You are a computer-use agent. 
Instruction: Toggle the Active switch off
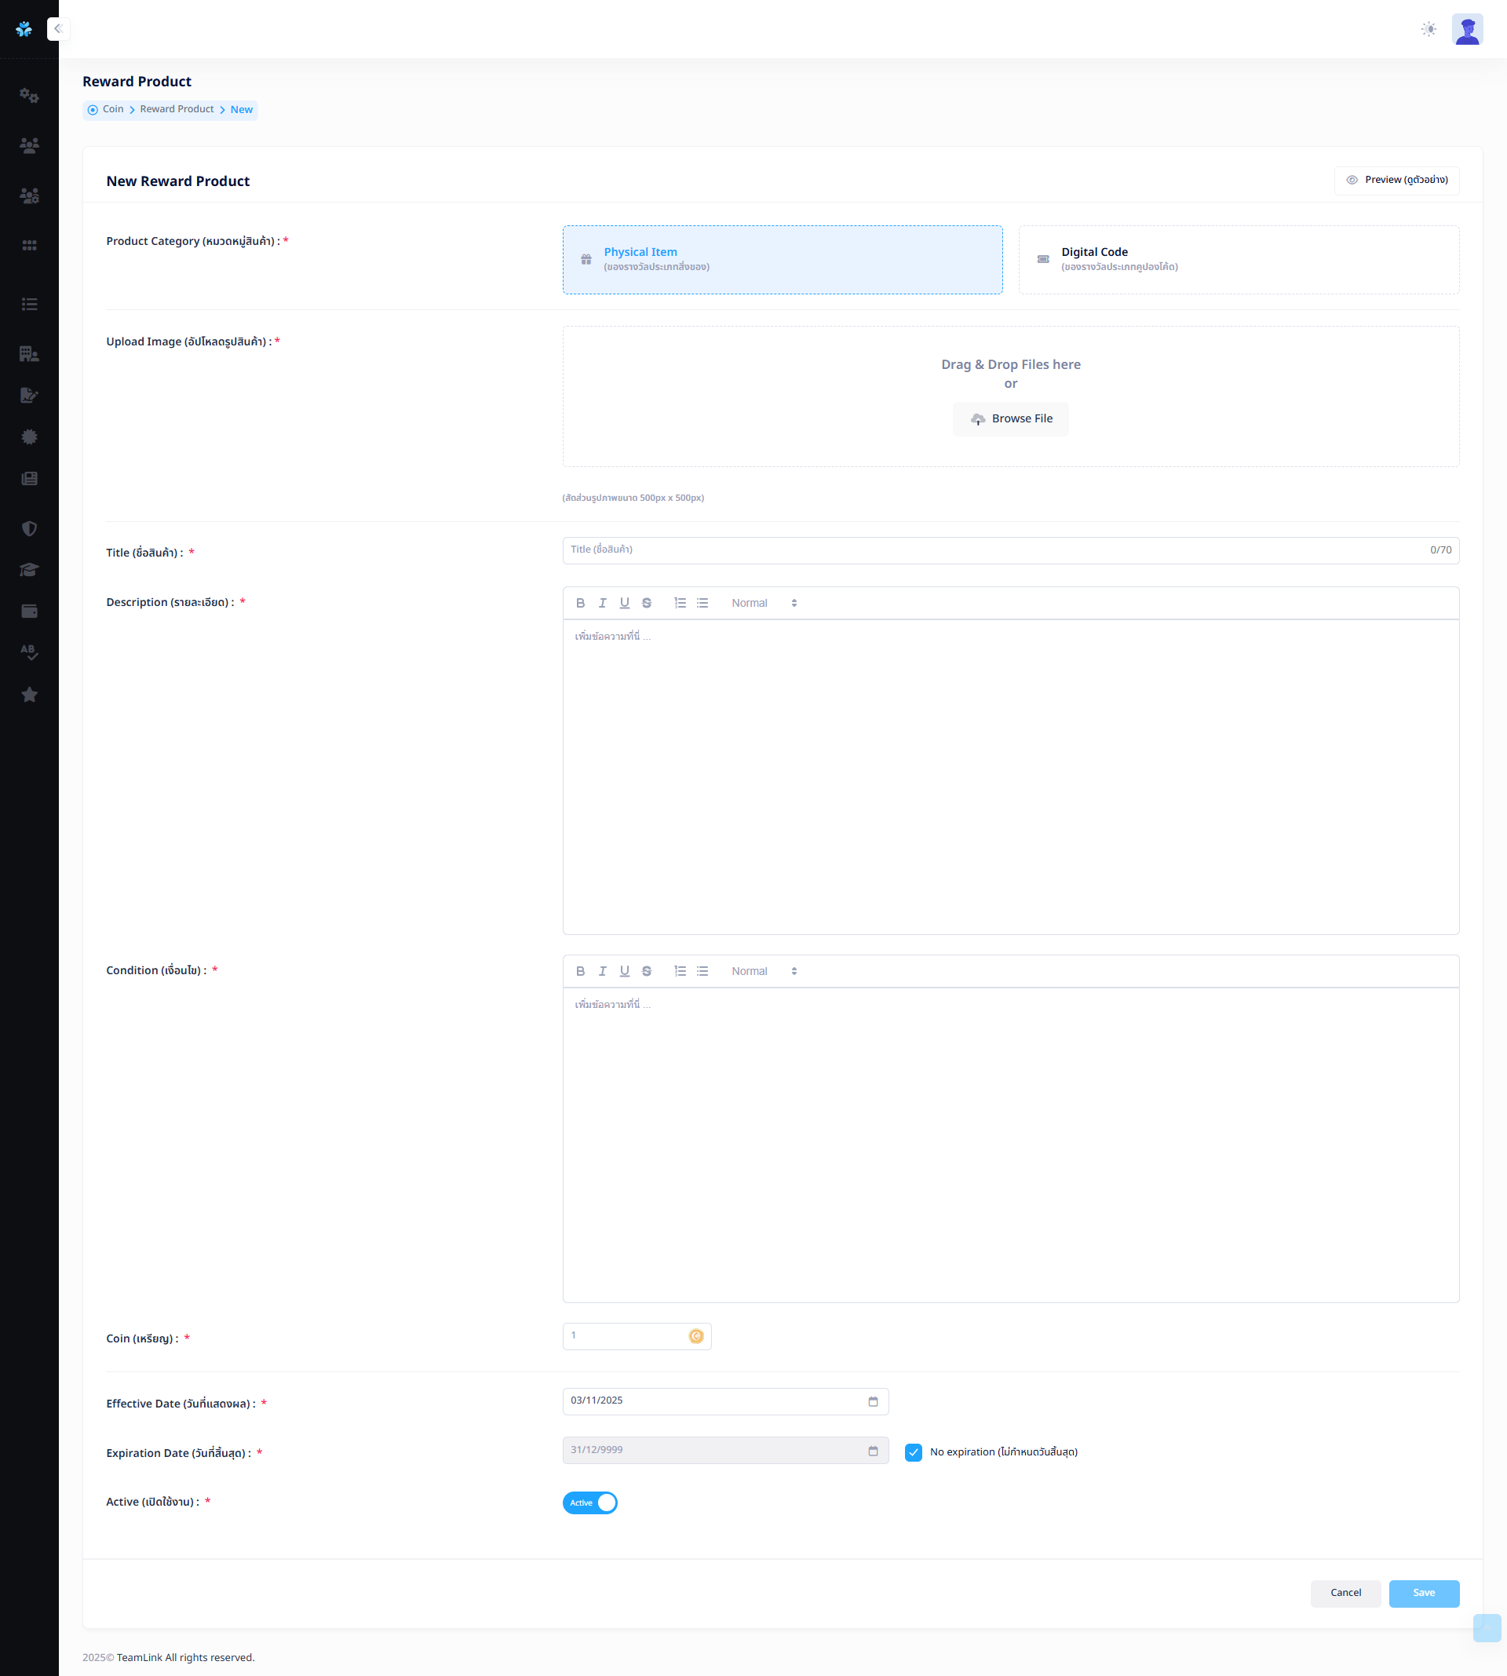click(x=589, y=1503)
